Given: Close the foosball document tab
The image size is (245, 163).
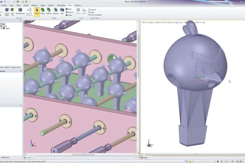Looking at the screenshot, I should (33, 158).
